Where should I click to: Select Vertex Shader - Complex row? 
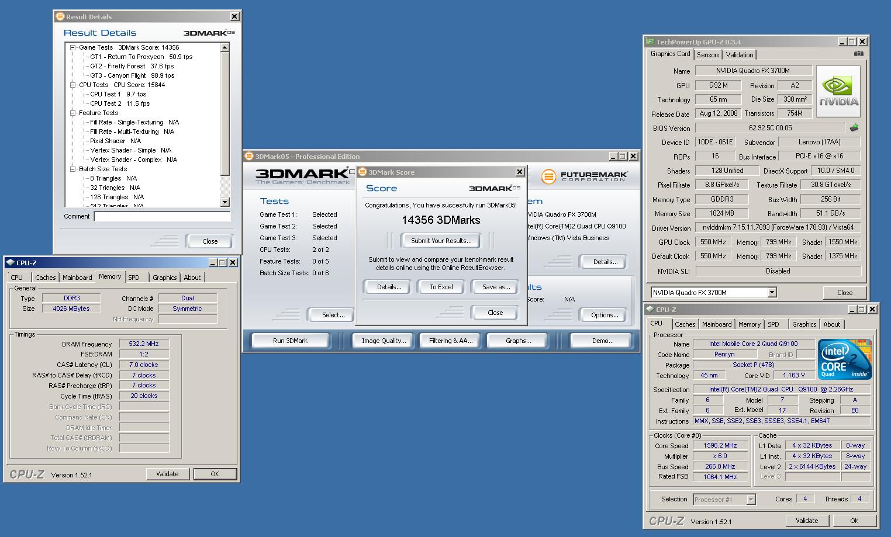(133, 160)
